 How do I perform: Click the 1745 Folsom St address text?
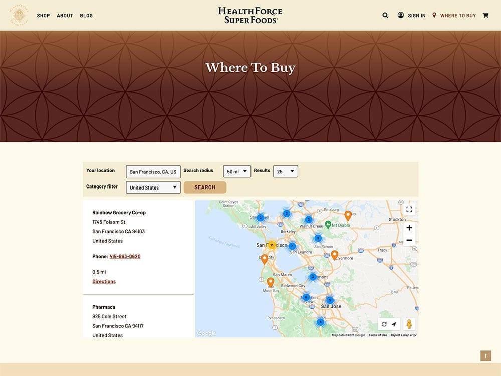(x=109, y=222)
